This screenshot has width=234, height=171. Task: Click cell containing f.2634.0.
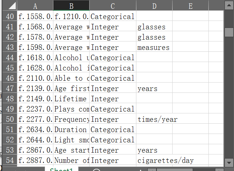[35, 130]
